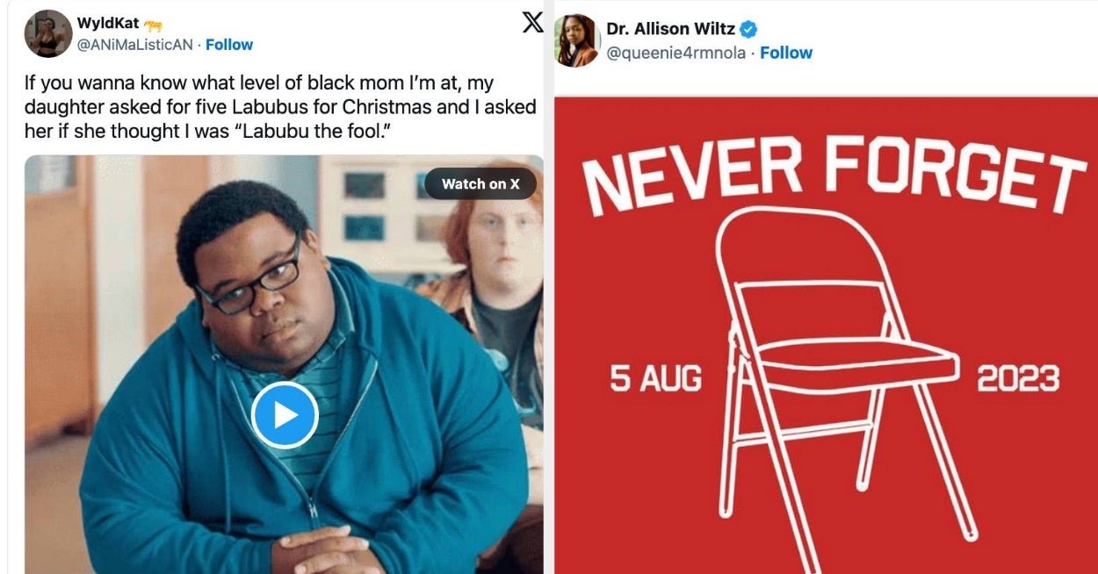Viewport: 1098px width, 574px height.
Task: Follow the @queenie4rmnola account
Action: tap(786, 53)
